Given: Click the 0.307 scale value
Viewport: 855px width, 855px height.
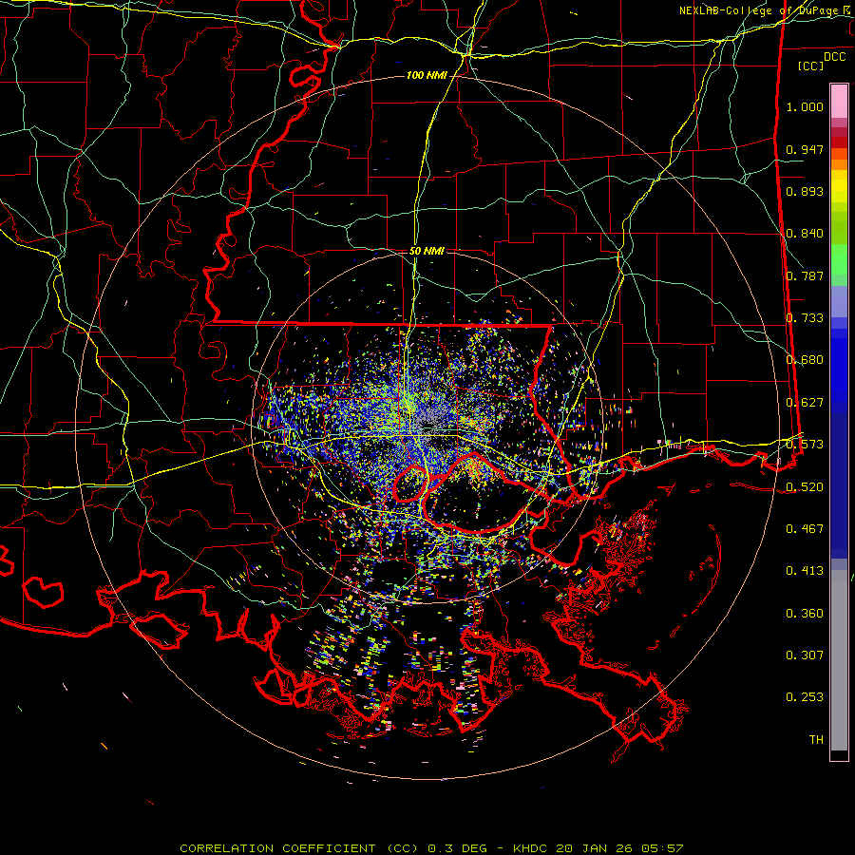Looking at the screenshot, I should pos(805,655).
